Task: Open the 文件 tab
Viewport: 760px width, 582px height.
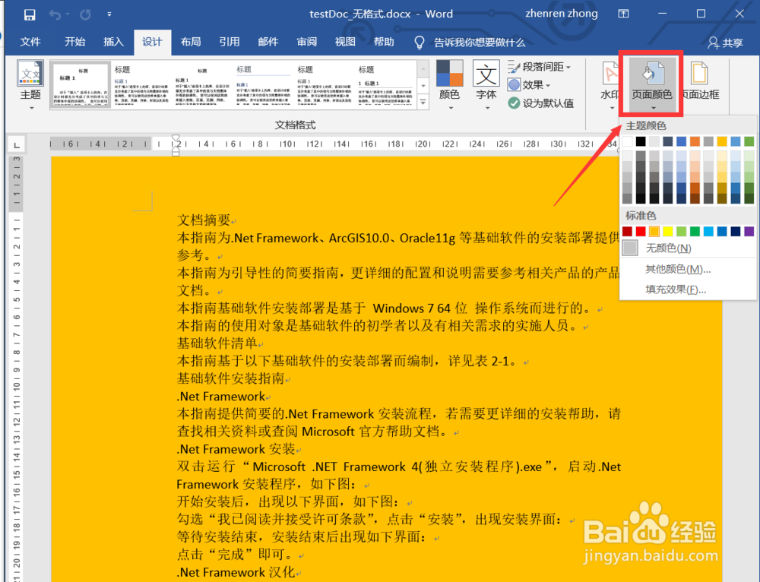Action: click(x=30, y=42)
